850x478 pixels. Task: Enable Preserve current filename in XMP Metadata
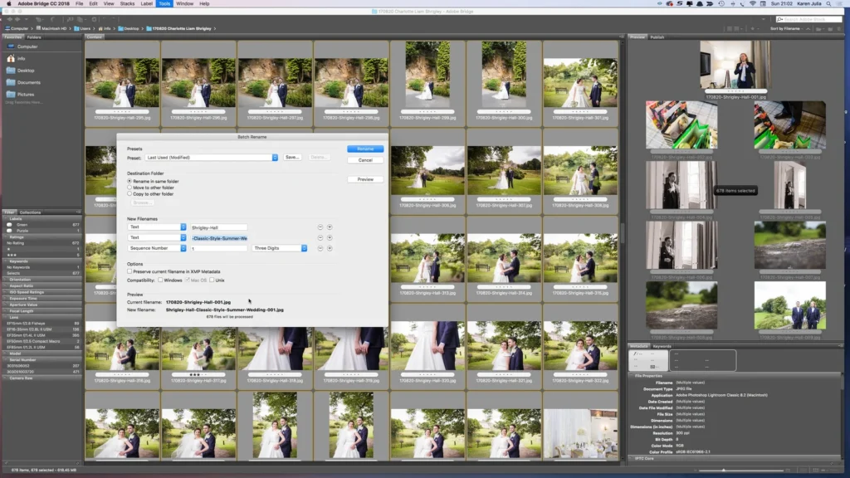129,271
